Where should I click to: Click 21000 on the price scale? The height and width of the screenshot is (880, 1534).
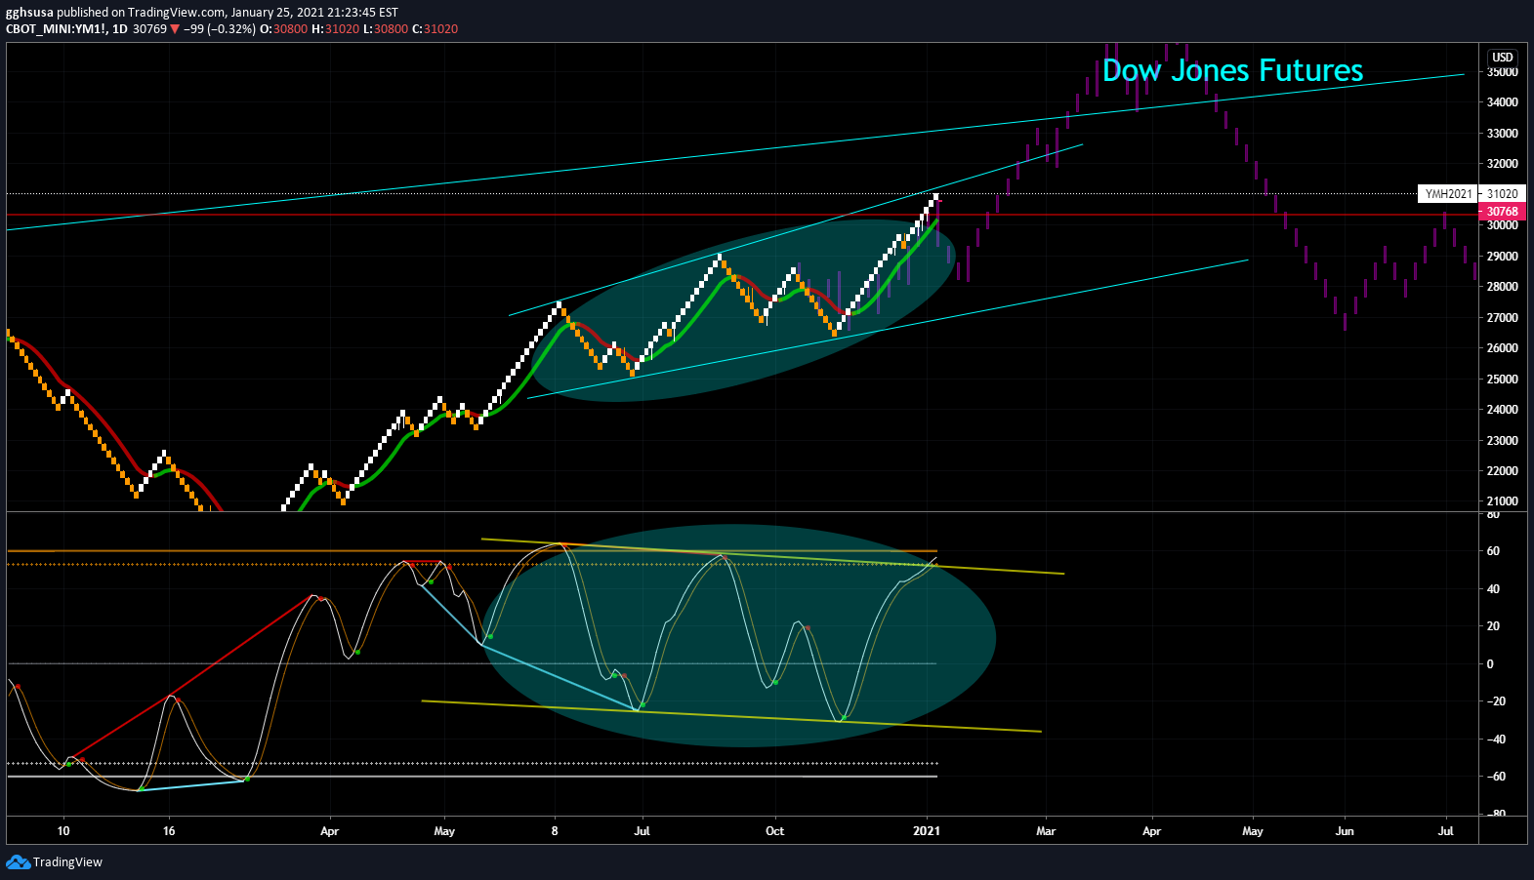(x=1503, y=501)
